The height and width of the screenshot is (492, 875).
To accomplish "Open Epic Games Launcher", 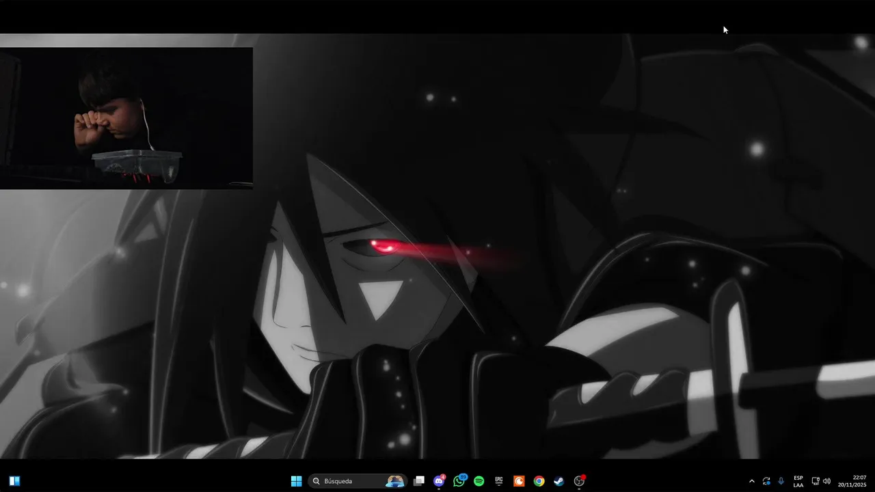I will (x=499, y=481).
